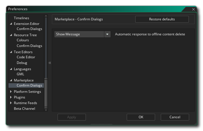
Task: Click the tree scrollbar up arrow
Action: click(46, 16)
